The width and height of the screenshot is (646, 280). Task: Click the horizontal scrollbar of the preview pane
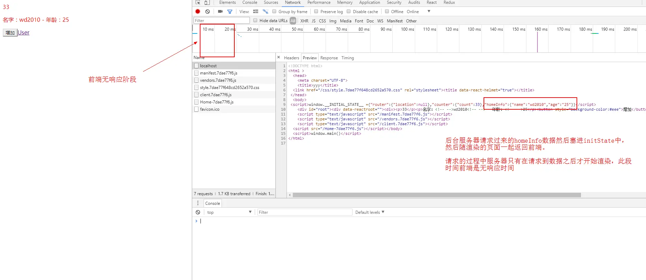437,195
